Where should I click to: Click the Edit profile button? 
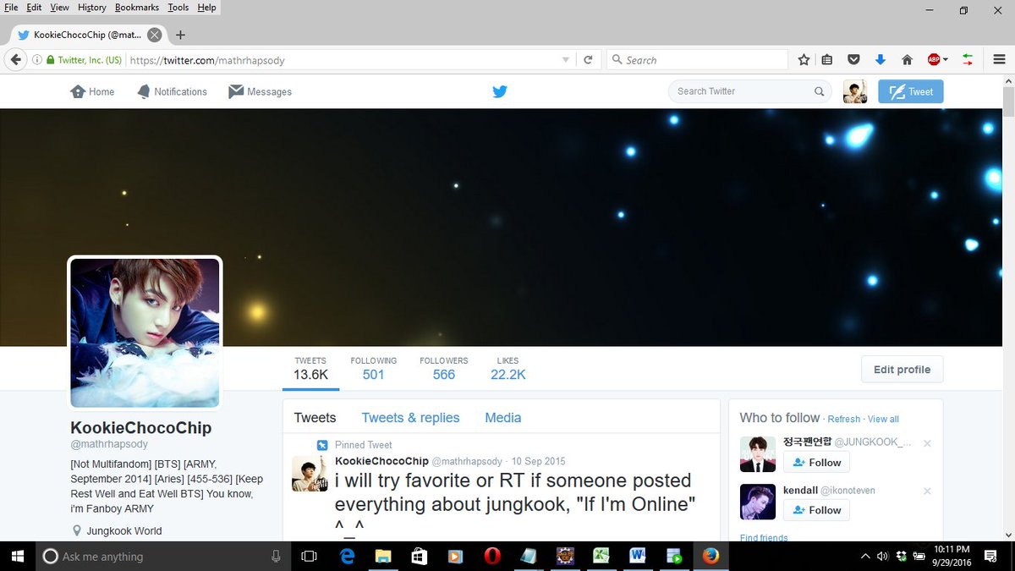click(x=902, y=370)
